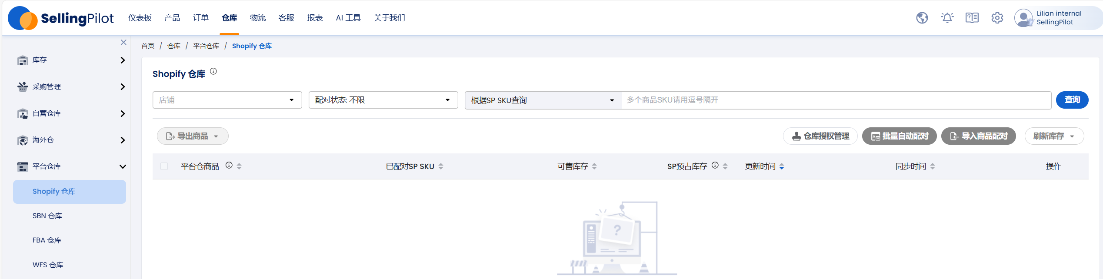1103x279 pixels.
Task: Click the 海外仓 sidebar icon
Action: point(23,140)
